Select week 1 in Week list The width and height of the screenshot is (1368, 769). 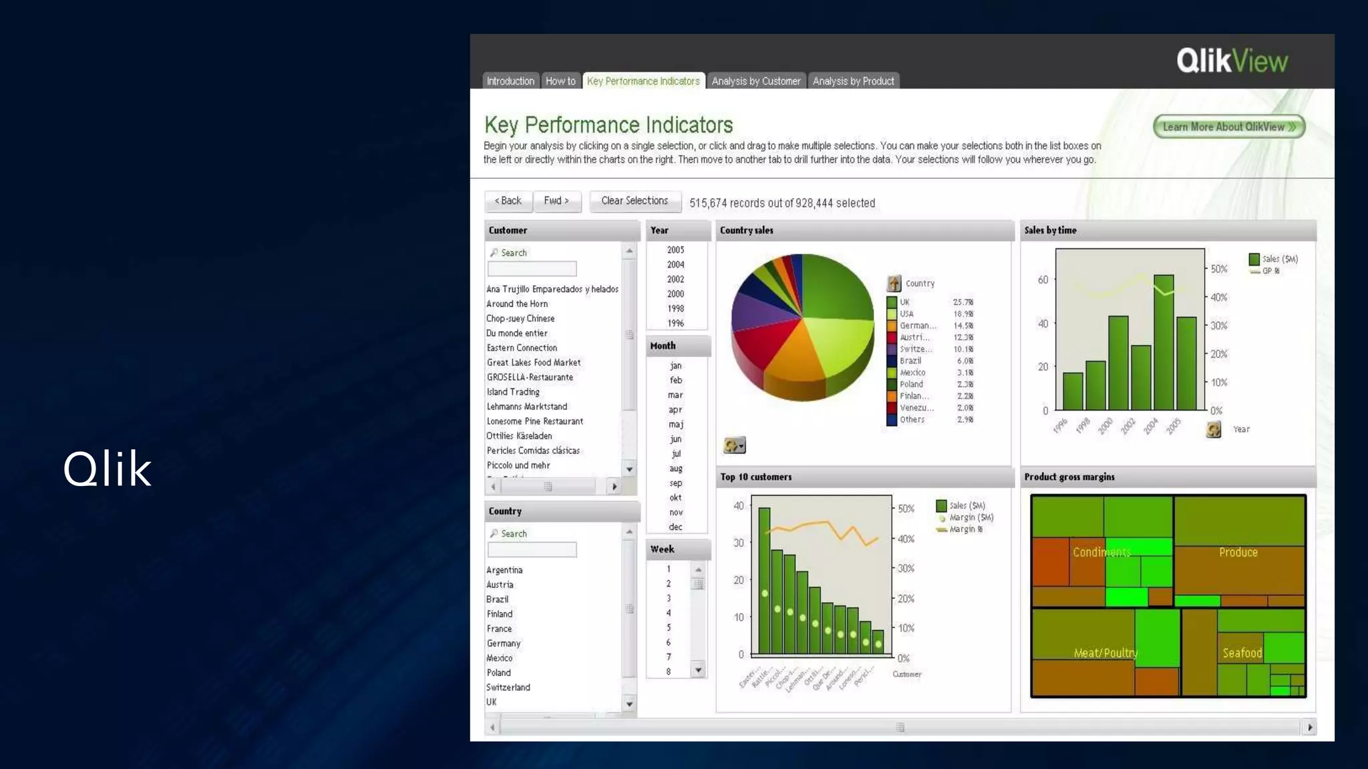669,569
